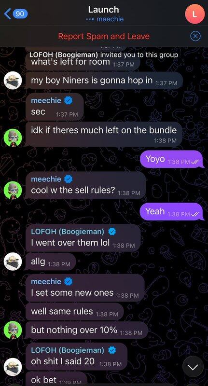The width and height of the screenshot is (208, 386).
Task: Tap LOFOH (Boogieman) name above 'I went over them lol'
Action: [68, 232]
